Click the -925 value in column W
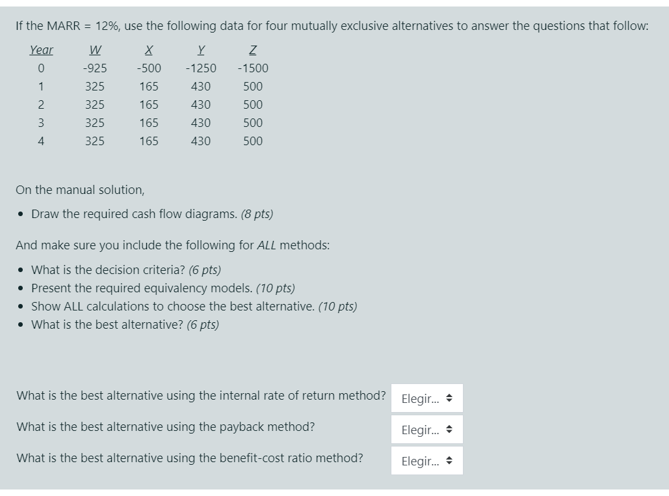 pos(96,68)
